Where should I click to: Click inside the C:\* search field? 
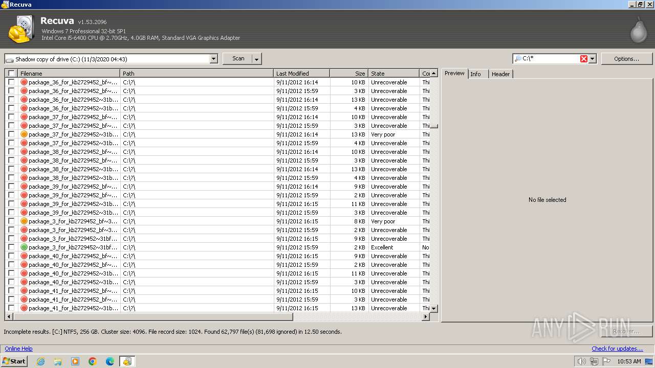point(550,59)
